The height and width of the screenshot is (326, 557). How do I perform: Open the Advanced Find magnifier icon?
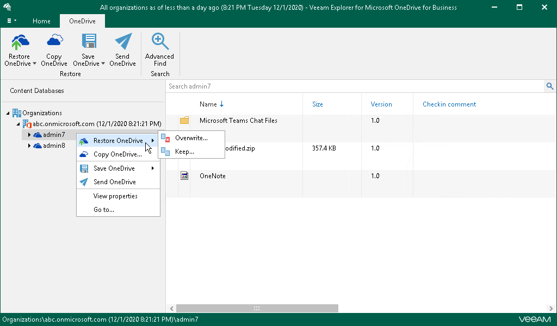tap(160, 41)
